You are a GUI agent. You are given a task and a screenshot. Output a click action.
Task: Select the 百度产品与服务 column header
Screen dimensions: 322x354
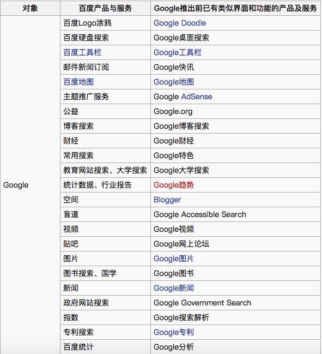(105, 8)
